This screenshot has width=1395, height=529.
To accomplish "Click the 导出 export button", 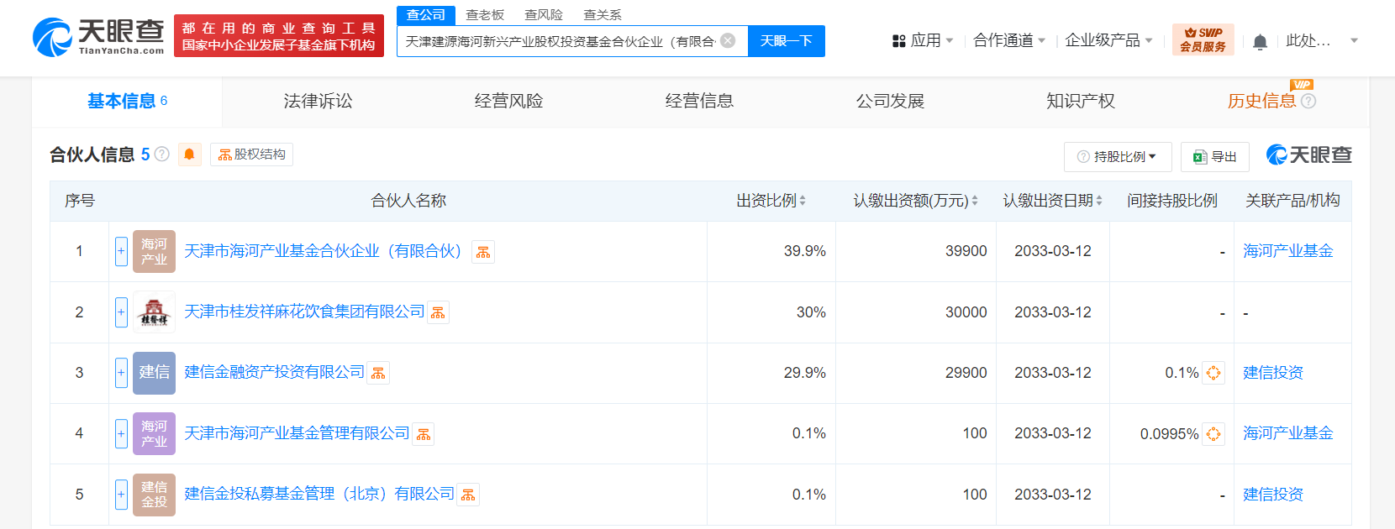I will click(x=1215, y=157).
